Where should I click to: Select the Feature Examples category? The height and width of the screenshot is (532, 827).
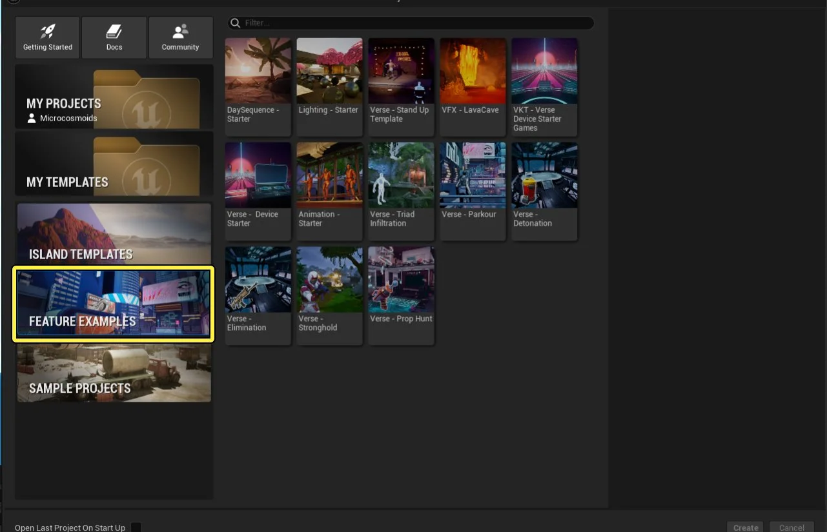pyautogui.click(x=114, y=304)
